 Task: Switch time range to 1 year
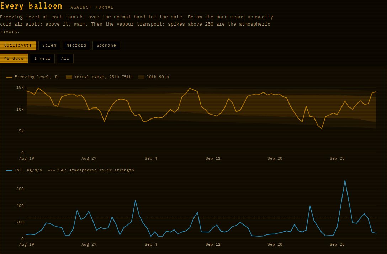coord(42,58)
